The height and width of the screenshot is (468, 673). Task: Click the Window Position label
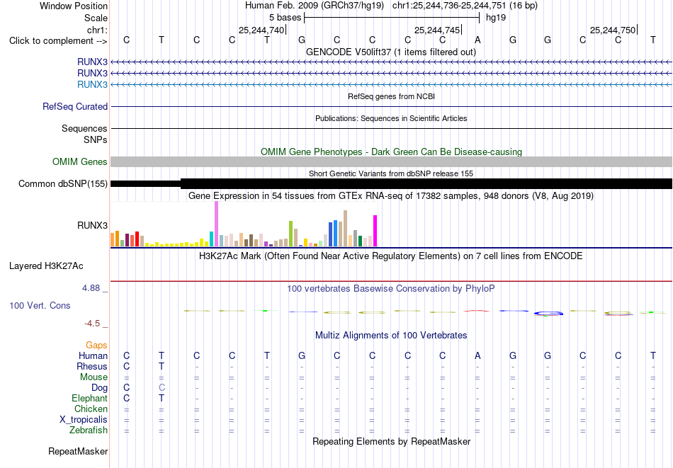(x=74, y=6)
